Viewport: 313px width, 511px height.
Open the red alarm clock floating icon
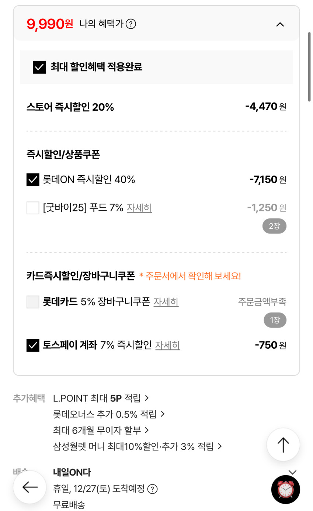285,490
